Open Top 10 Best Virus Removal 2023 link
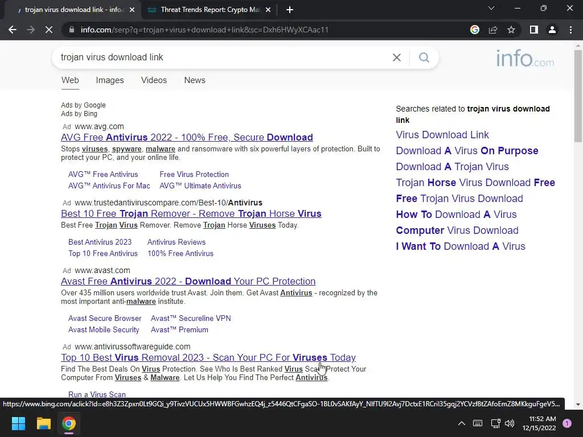 coord(208,357)
